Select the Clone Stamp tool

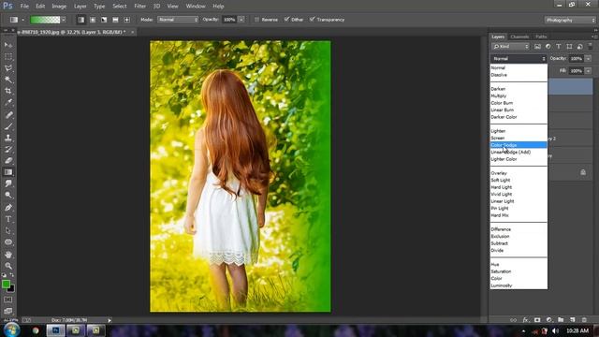point(8,138)
